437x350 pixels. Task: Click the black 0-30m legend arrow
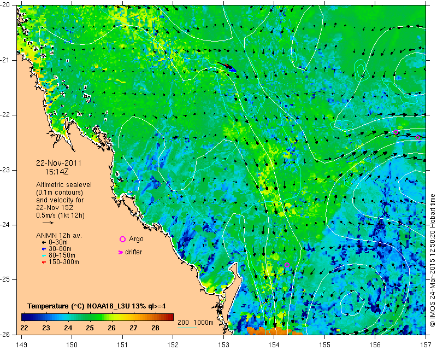[44, 243]
